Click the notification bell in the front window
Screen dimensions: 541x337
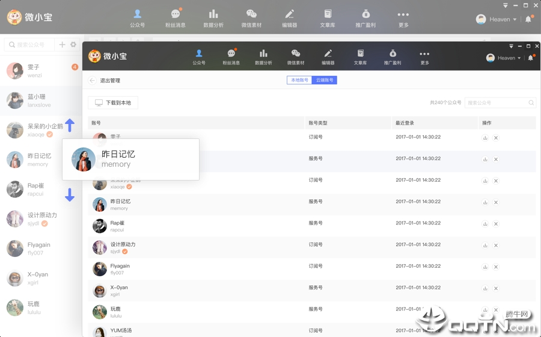531,58
